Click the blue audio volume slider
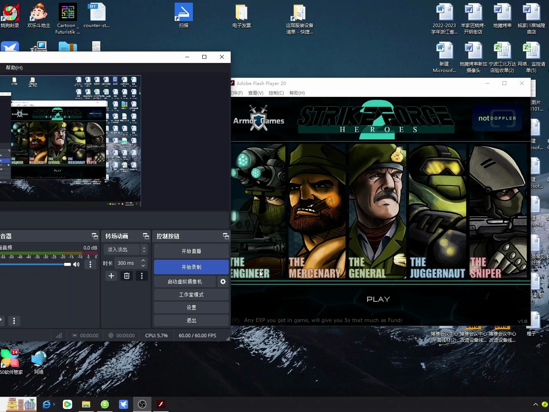 coord(35,264)
